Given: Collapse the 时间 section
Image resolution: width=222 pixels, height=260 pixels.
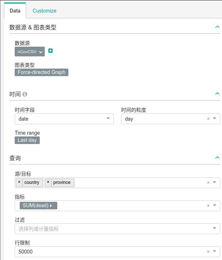Looking at the screenshot, I should 217,94.
